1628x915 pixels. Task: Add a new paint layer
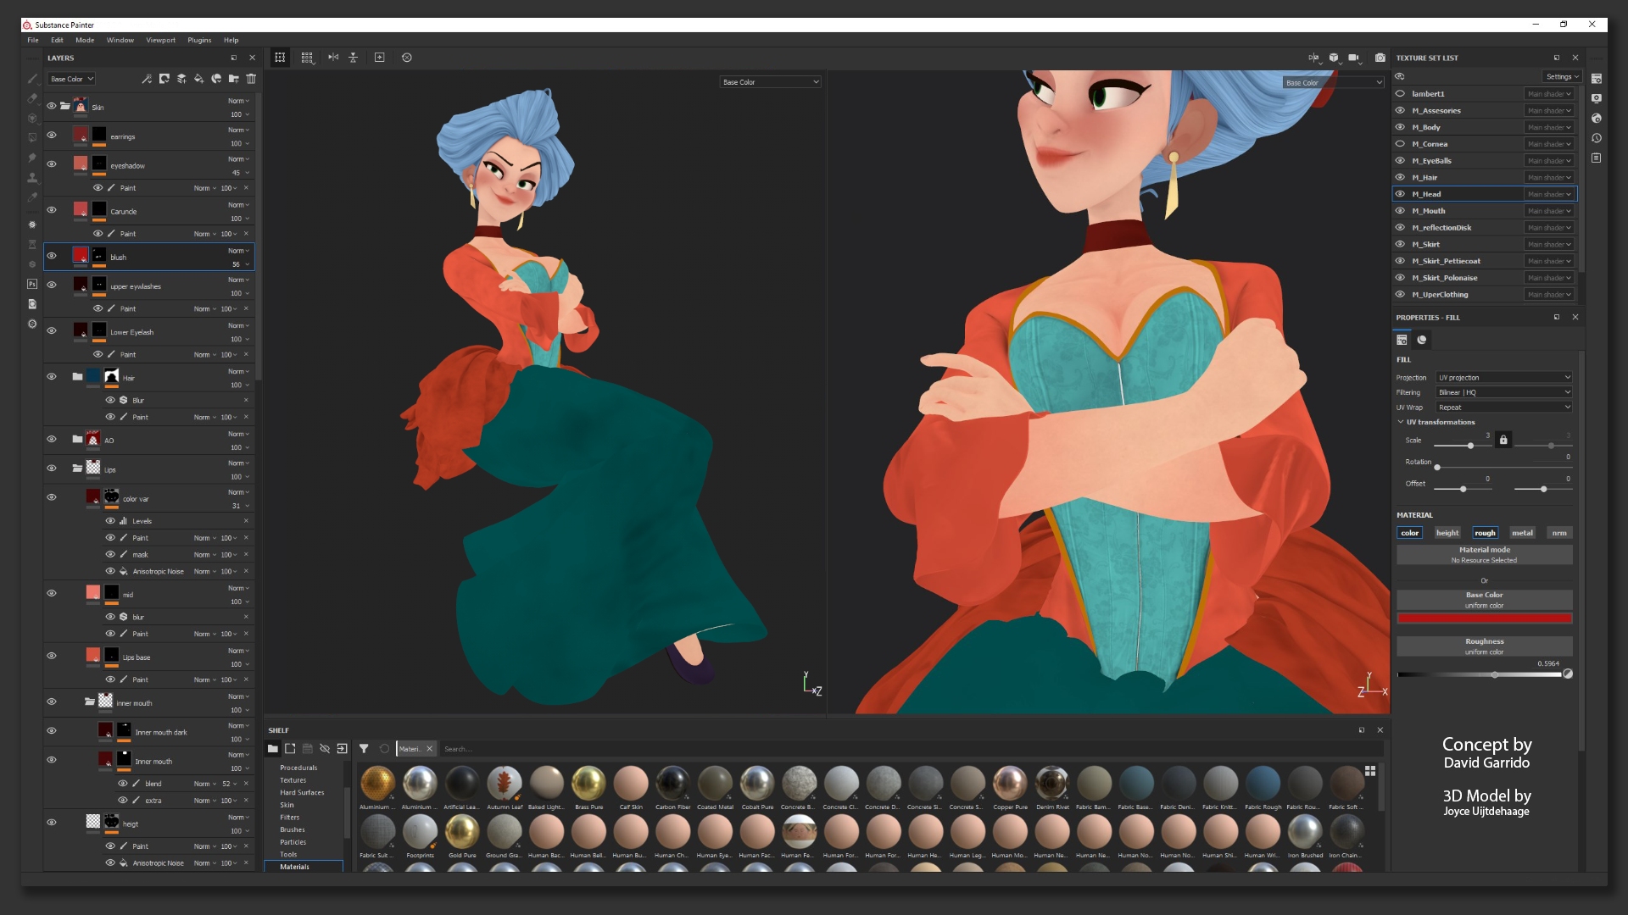coord(181,79)
